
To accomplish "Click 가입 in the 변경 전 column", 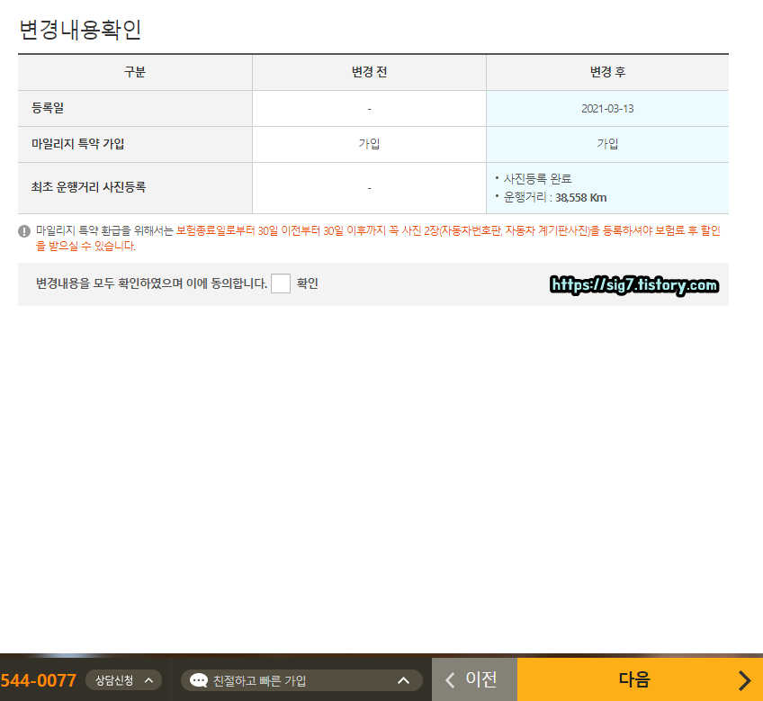I will coord(369,144).
